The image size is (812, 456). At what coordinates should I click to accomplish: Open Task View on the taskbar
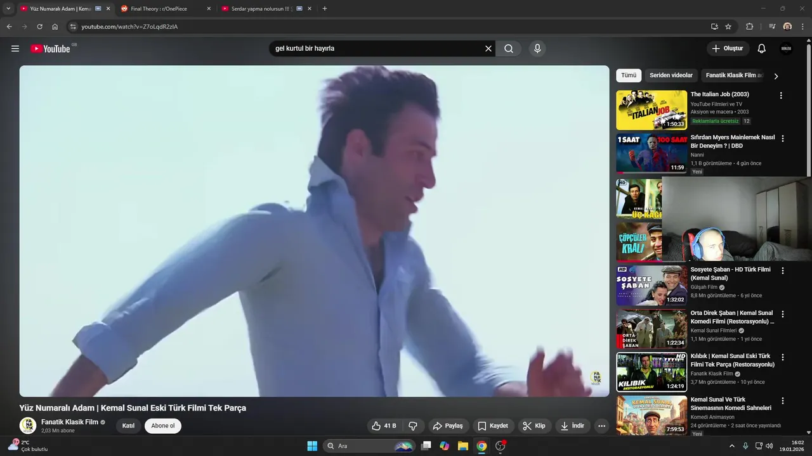[426, 446]
